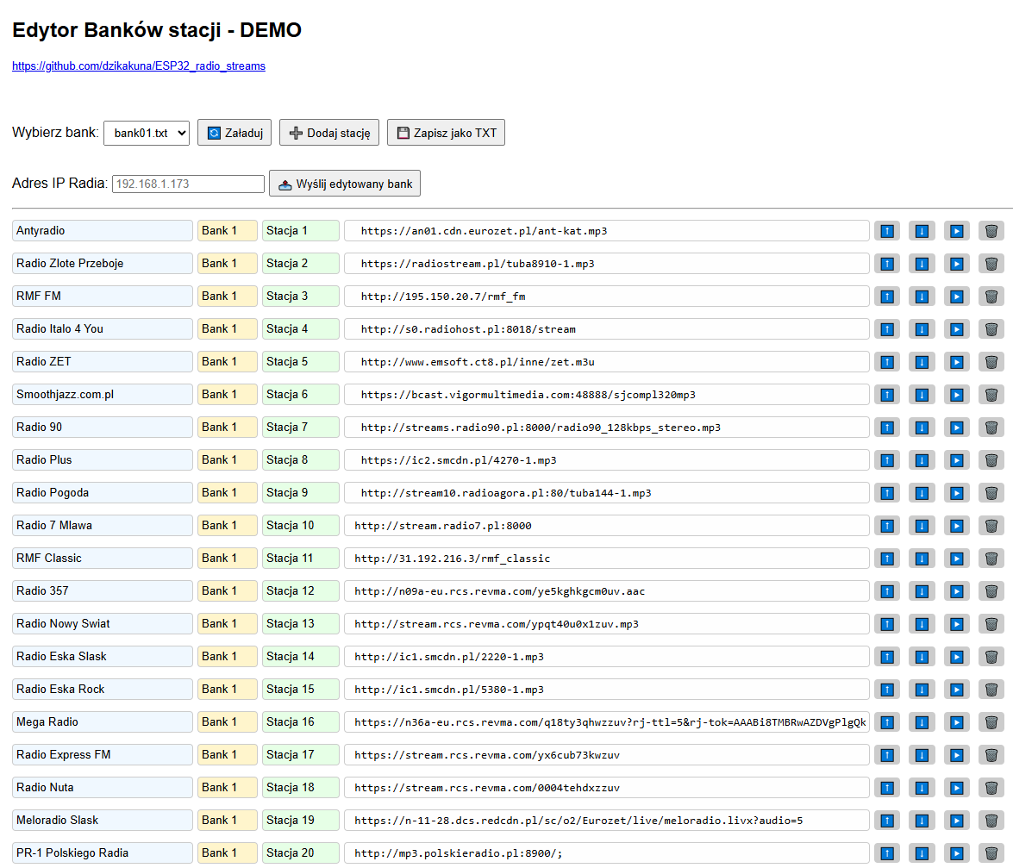The width and height of the screenshot is (1013, 868).
Task: Edit Radio Eska Slask stream URL field
Action: (x=607, y=656)
